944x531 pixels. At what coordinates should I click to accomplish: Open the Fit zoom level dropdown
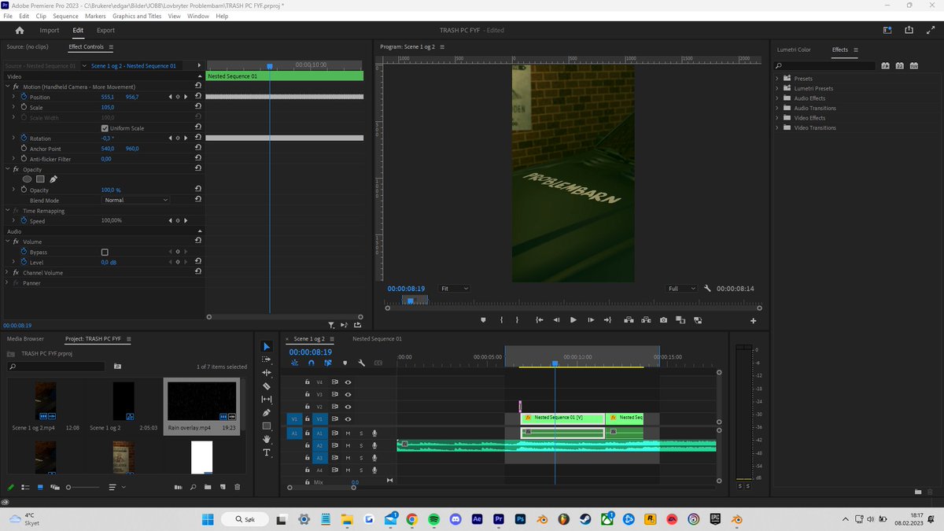pos(454,289)
